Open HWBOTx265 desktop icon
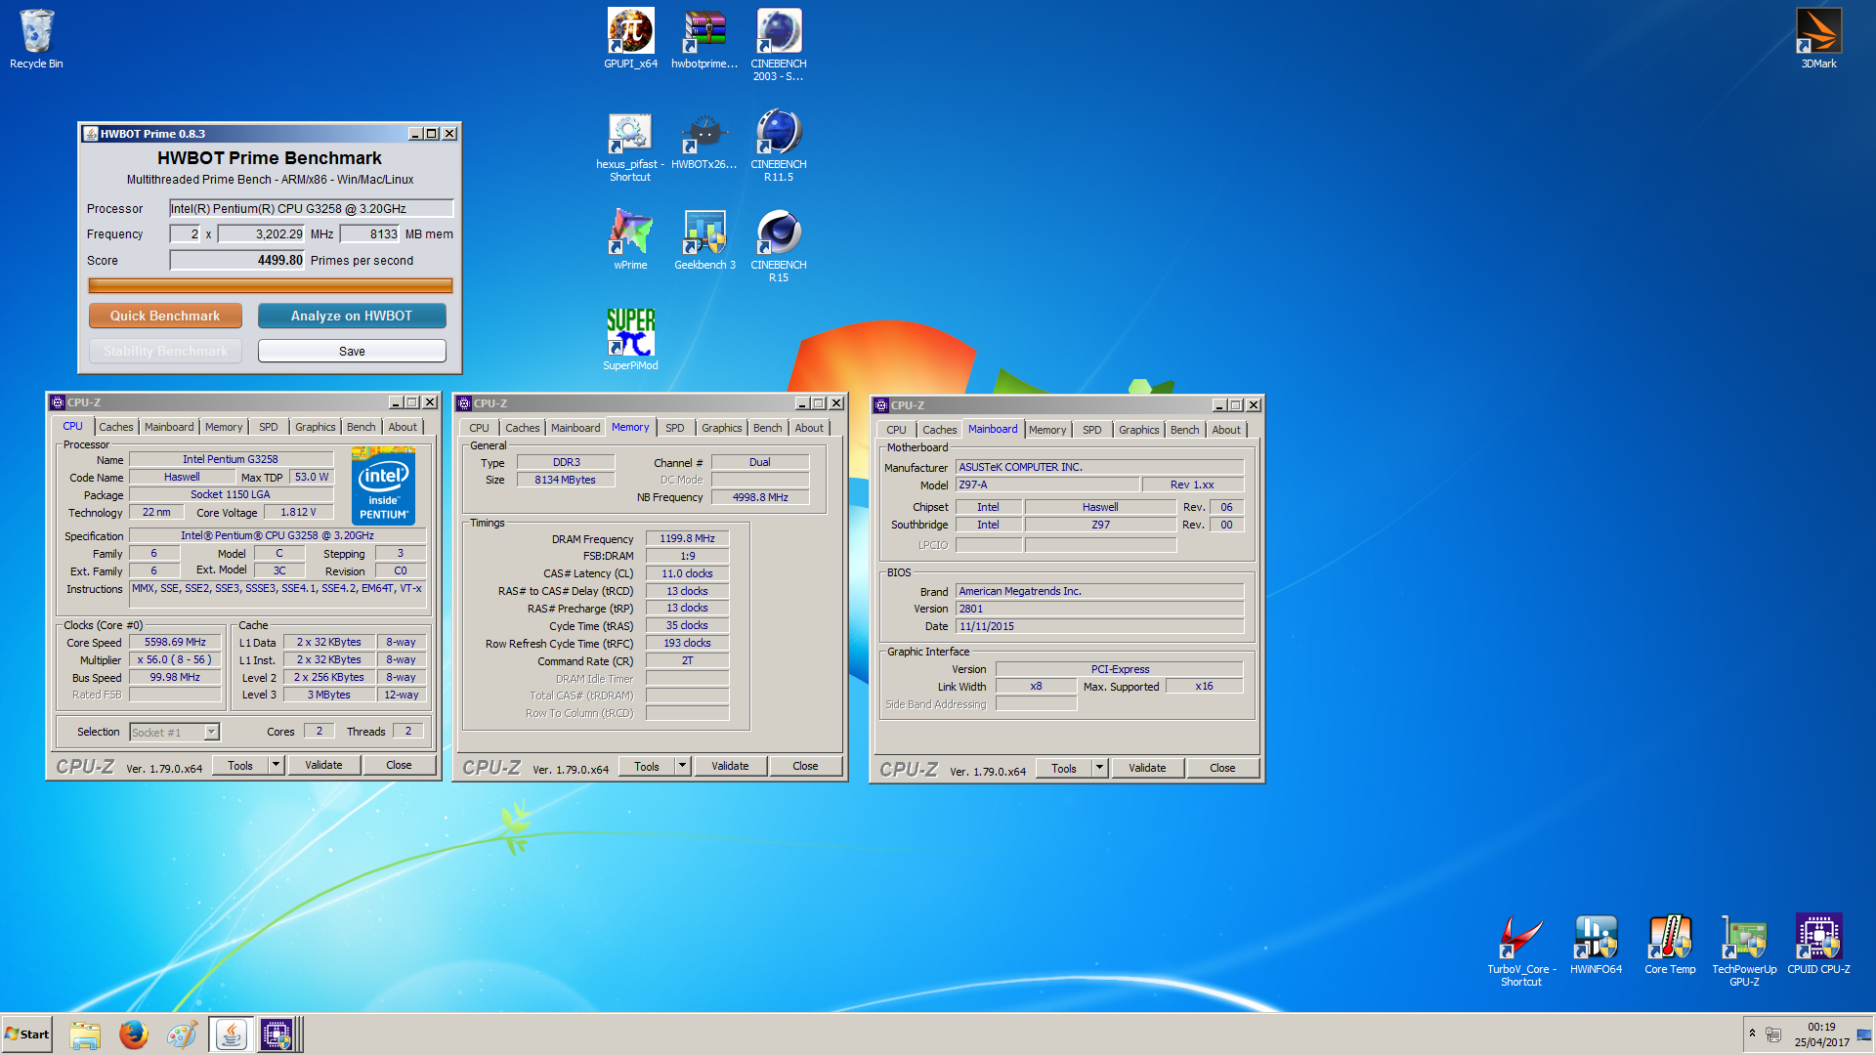Image resolution: width=1876 pixels, height=1055 pixels. 704,141
